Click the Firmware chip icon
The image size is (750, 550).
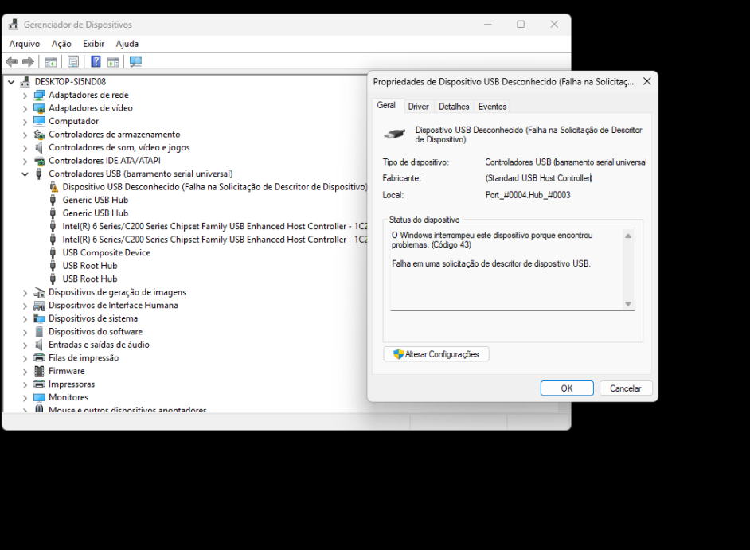point(39,371)
